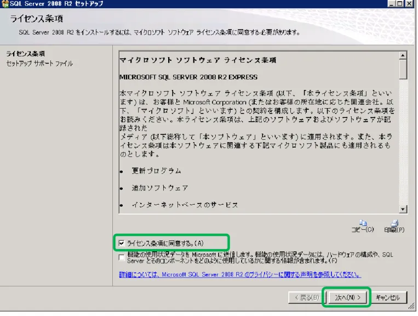Click the 更新プログラム bullet text
418x316 pixels.
(157, 171)
